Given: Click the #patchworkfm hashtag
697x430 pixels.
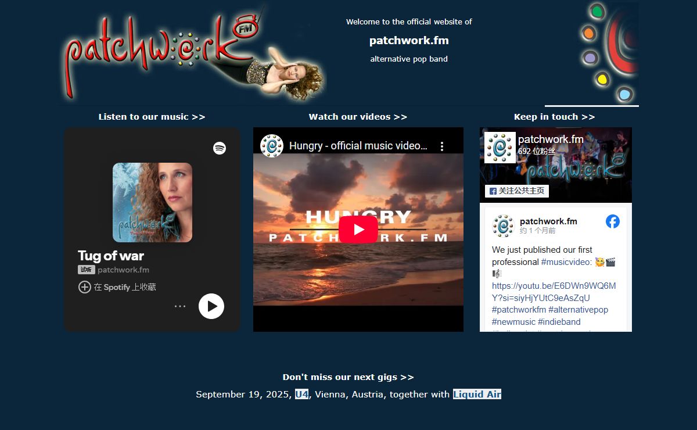Looking at the screenshot, I should [519, 310].
